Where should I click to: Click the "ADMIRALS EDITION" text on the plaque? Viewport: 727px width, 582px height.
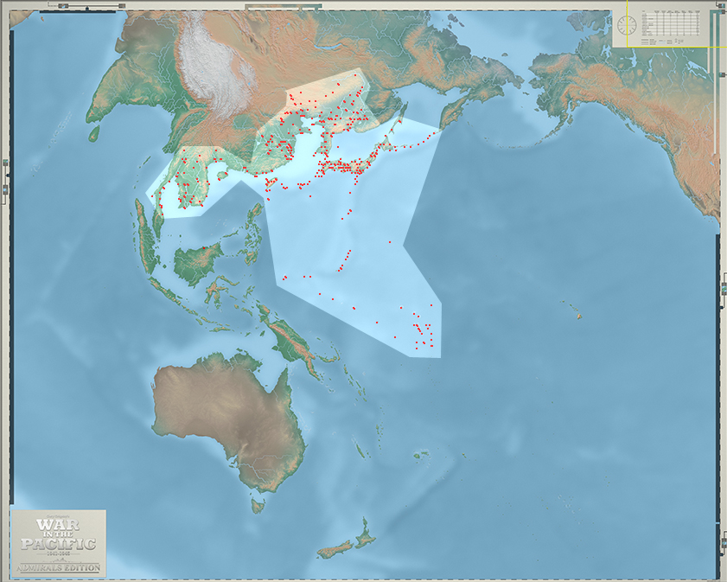59,567
